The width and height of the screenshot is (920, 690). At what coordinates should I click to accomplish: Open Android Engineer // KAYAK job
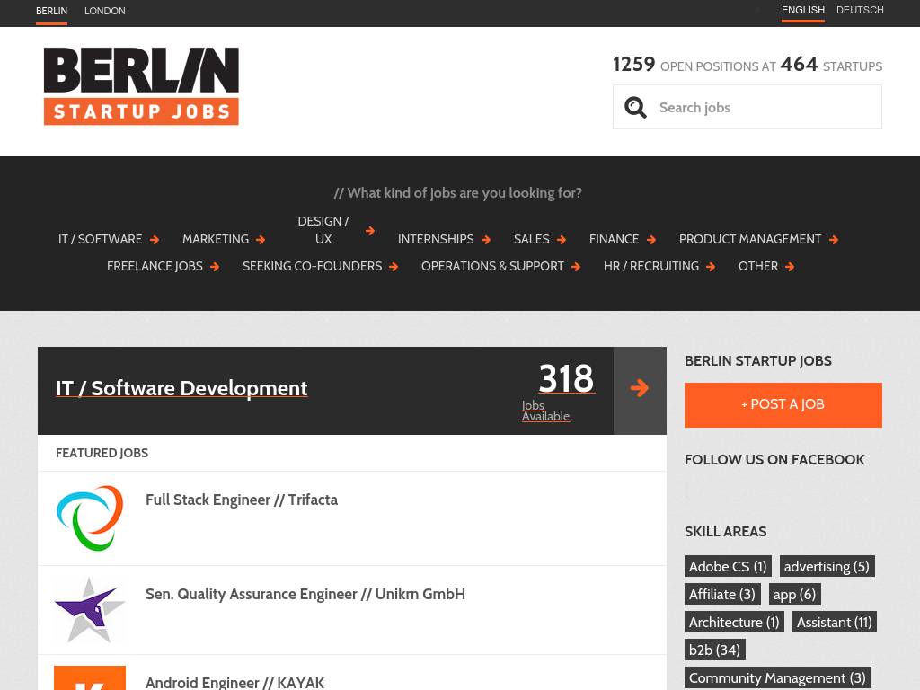coord(234,683)
